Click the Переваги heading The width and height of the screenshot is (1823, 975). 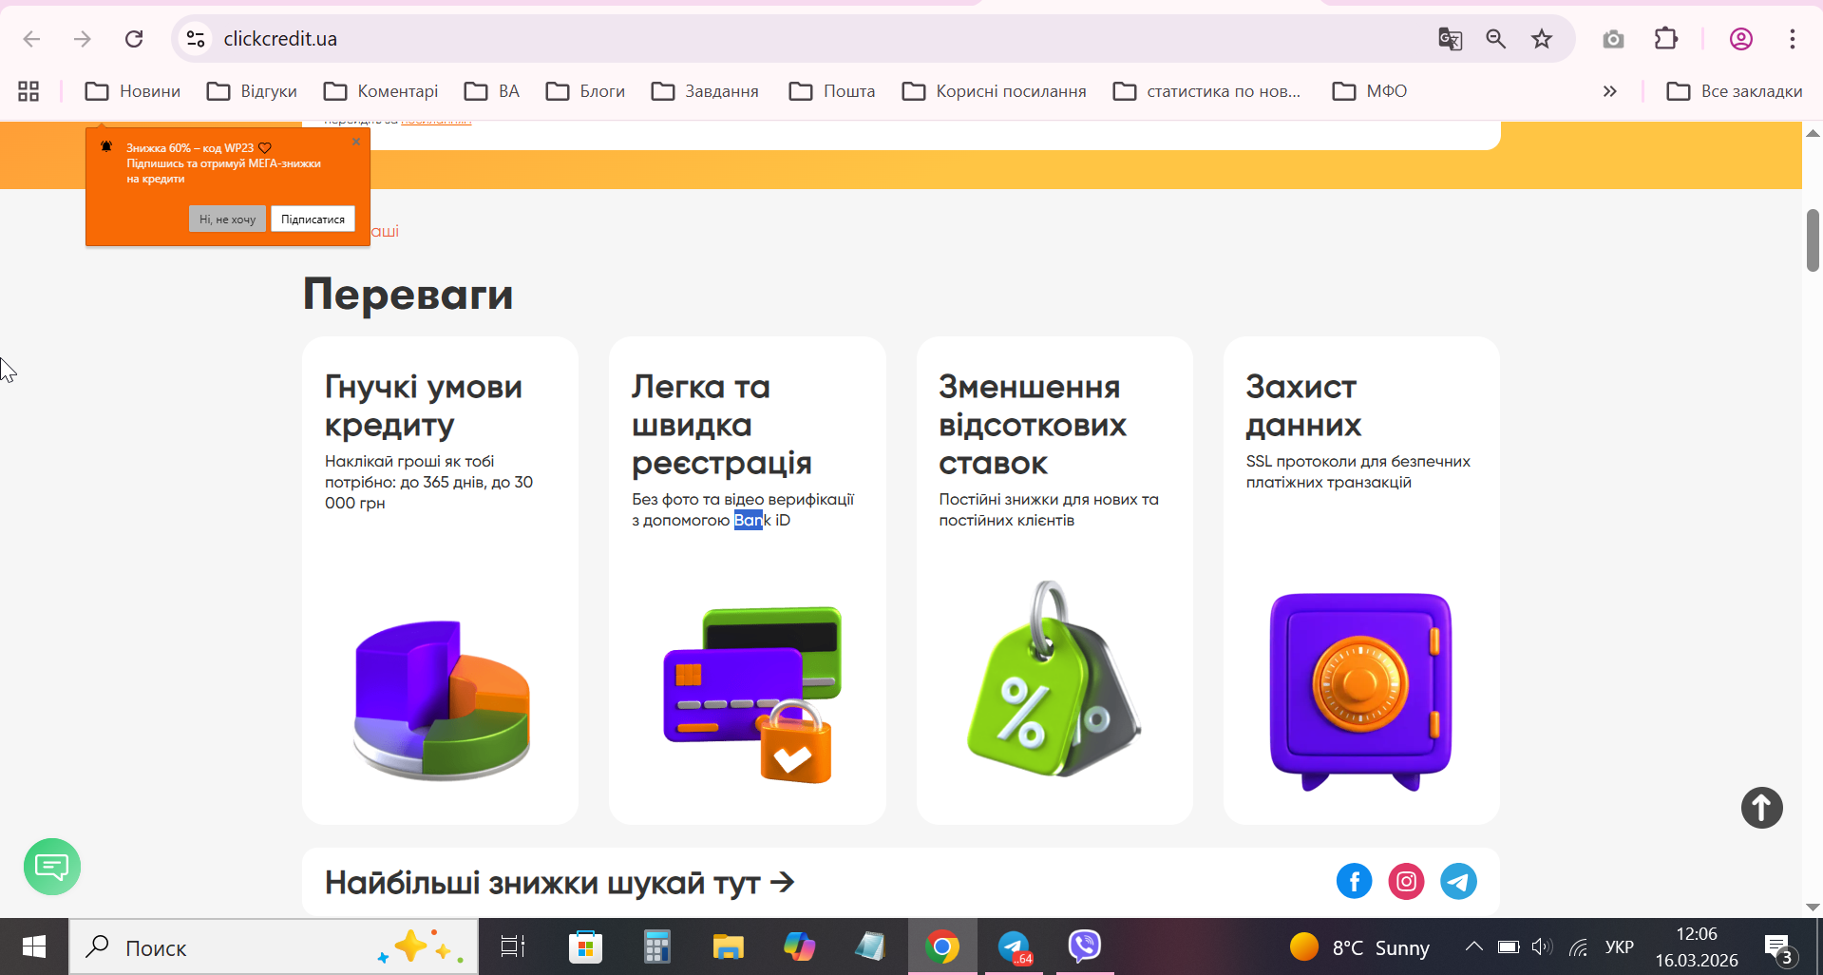408,294
